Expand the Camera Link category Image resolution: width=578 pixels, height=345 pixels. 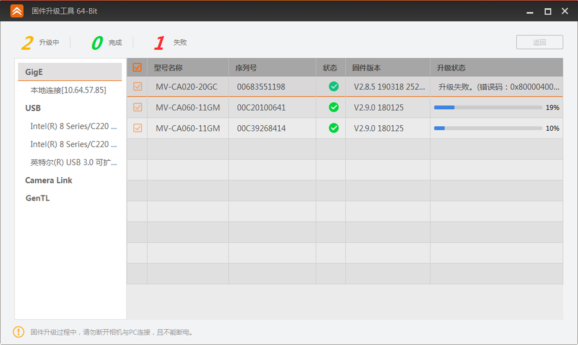49,180
